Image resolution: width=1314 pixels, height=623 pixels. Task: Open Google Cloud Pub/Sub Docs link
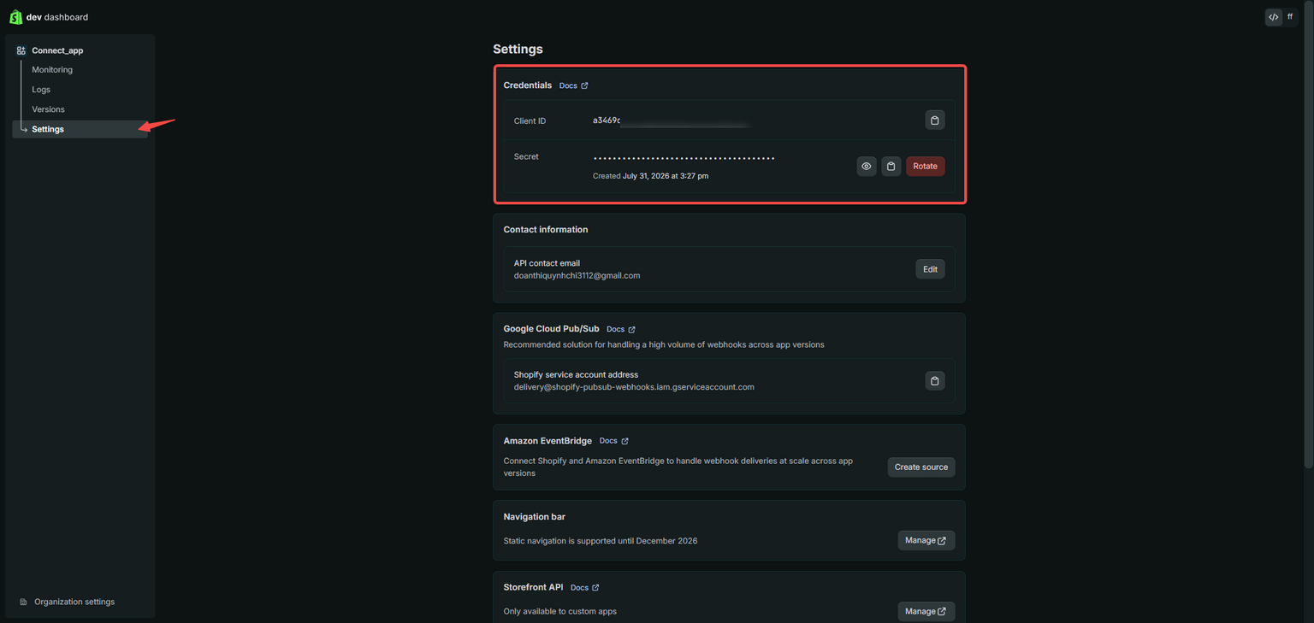click(x=621, y=329)
